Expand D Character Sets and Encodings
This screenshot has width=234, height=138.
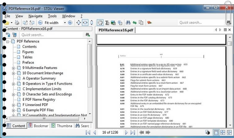tap(13, 94)
